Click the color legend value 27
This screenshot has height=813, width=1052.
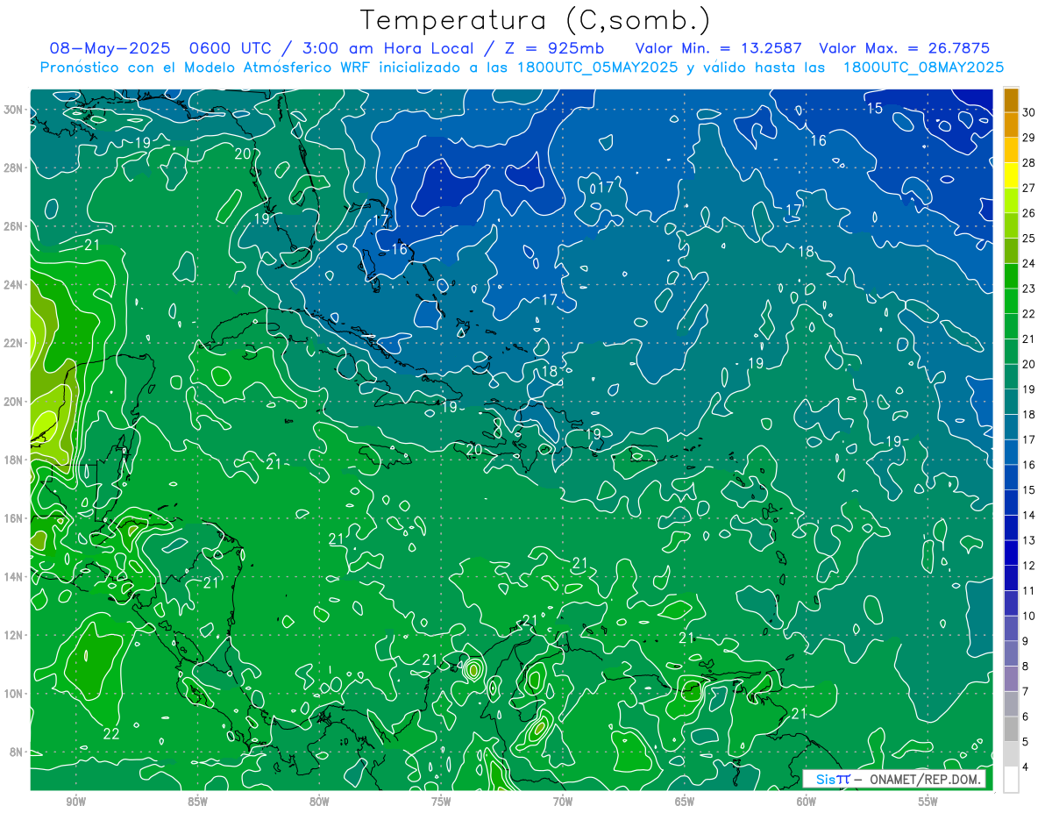tap(1028, 189)
